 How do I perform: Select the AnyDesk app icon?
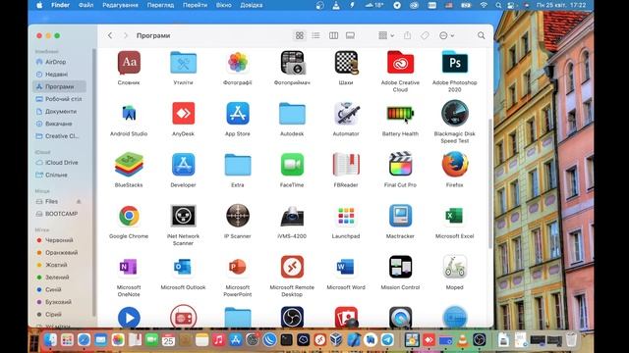point(184,114)
